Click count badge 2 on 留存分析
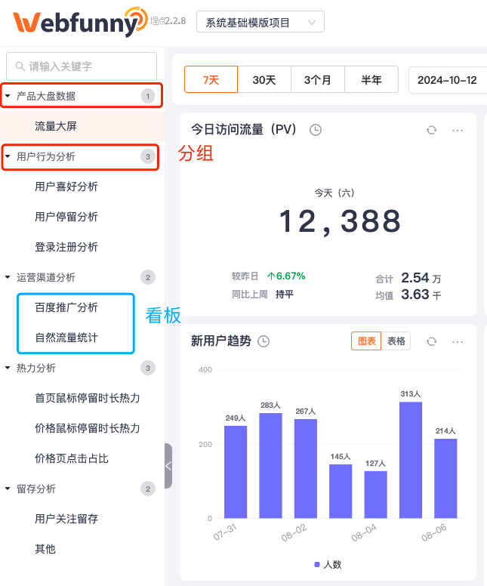This screenshot has height=586, width=487. coord(148,489)
